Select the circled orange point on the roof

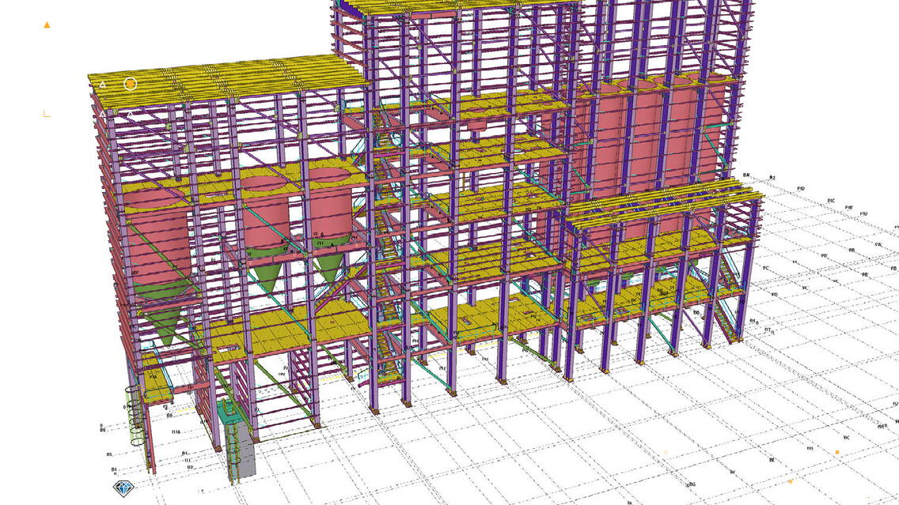click(x=130, y=84)
